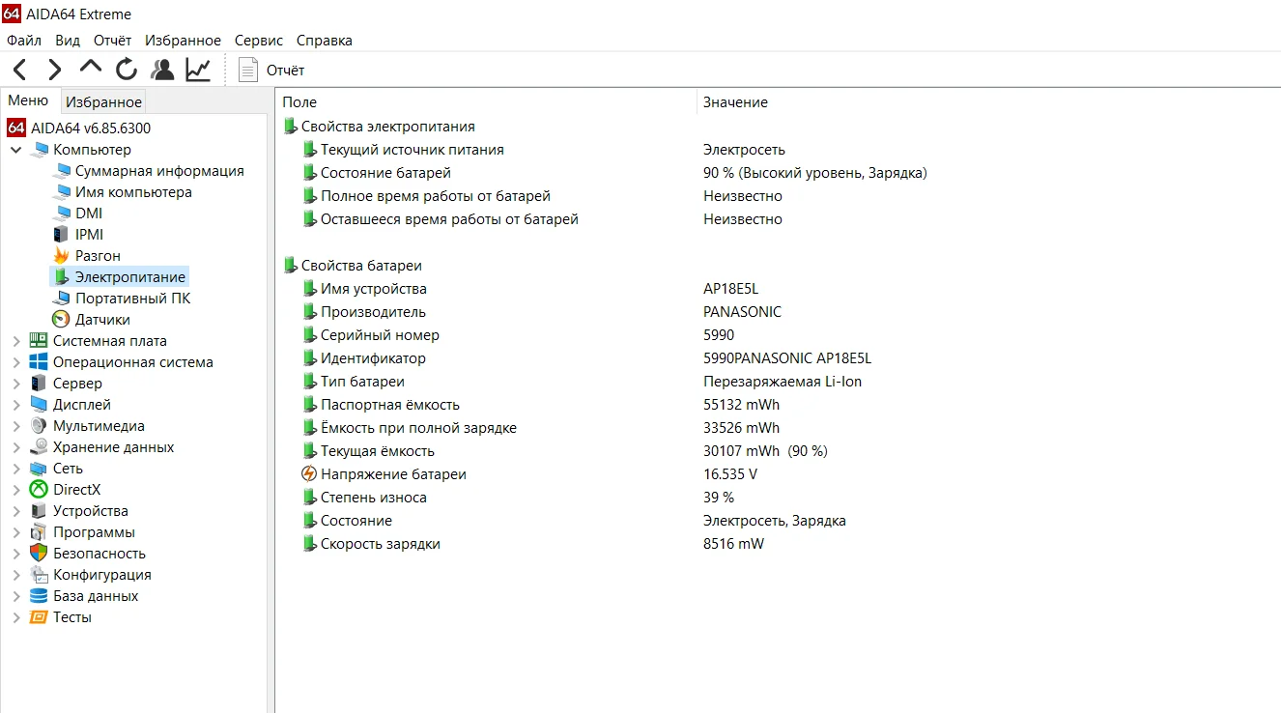Open the Файл menu

[x=24, y=41]
